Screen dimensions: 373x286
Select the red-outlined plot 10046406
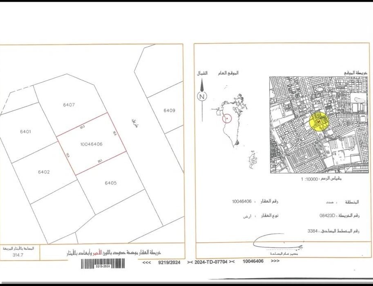(91, 144)
